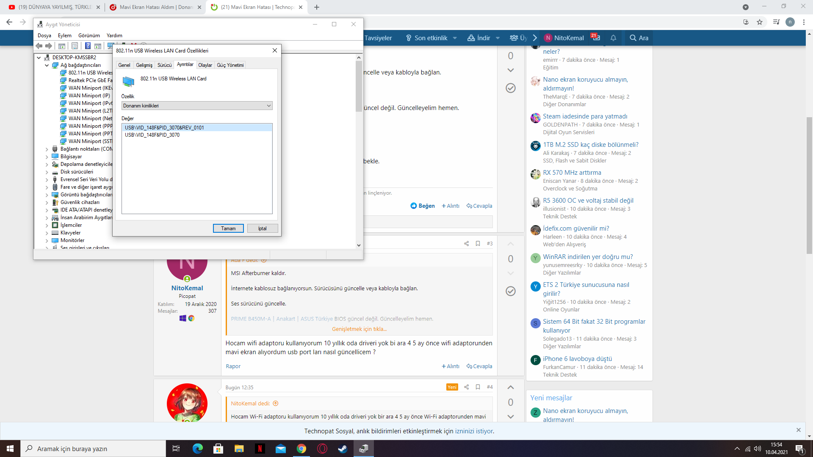The width and height of the screenshot is (813, 457).
Task: Switch to the Sürücü tab
Action: point(164,65)
